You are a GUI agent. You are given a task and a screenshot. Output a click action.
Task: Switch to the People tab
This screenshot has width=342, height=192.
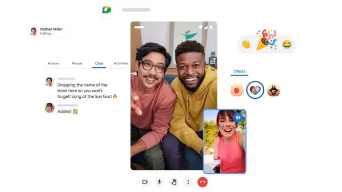click(77, 63)
